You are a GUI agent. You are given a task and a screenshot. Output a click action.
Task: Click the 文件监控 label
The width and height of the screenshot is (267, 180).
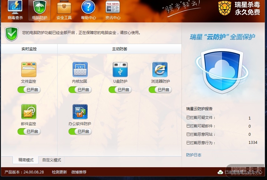(x=28, y=81)
